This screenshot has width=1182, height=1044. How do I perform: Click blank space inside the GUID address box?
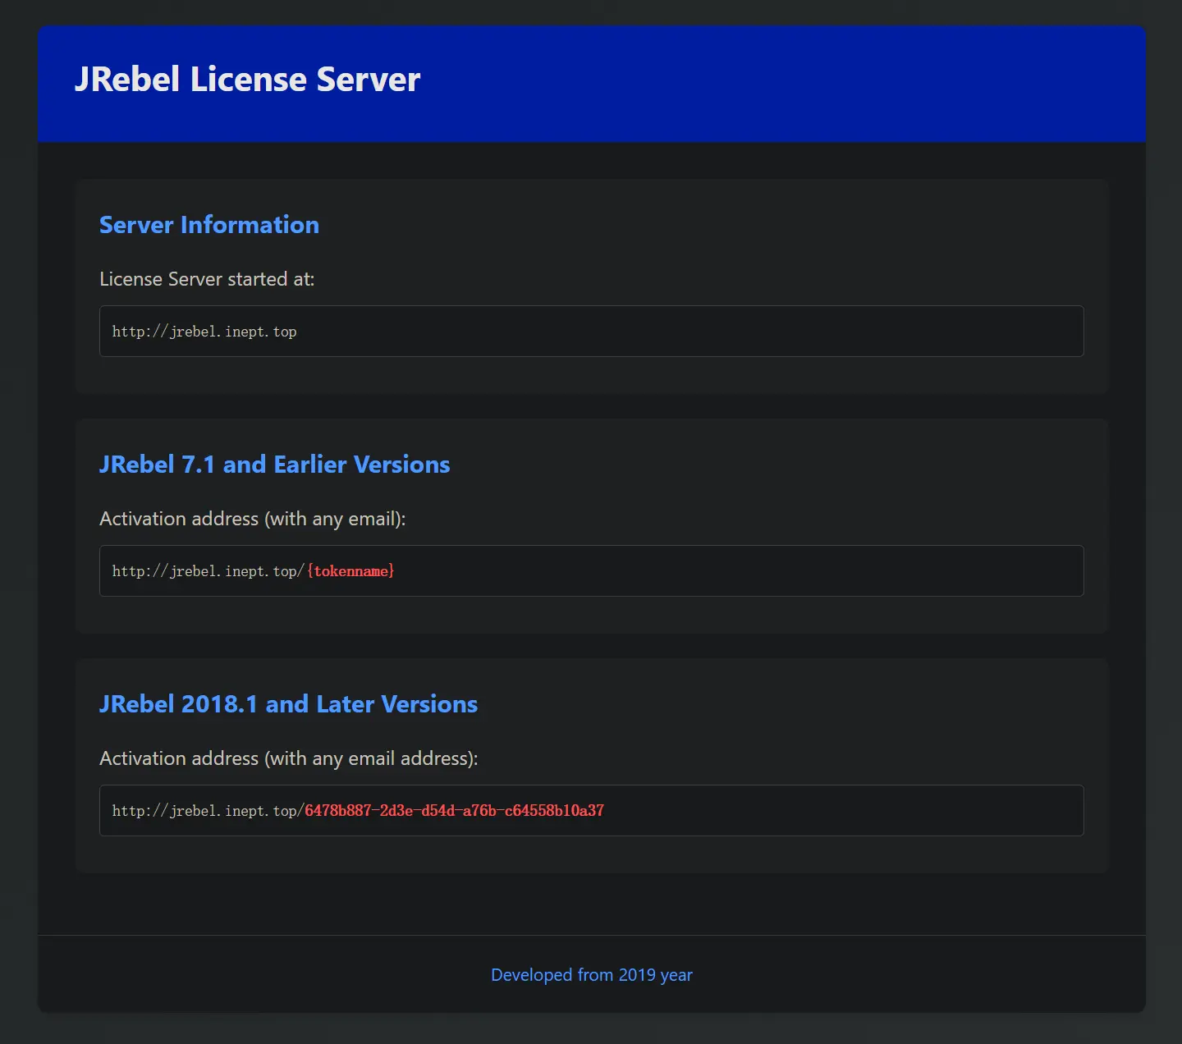click(x=845, y=811)
